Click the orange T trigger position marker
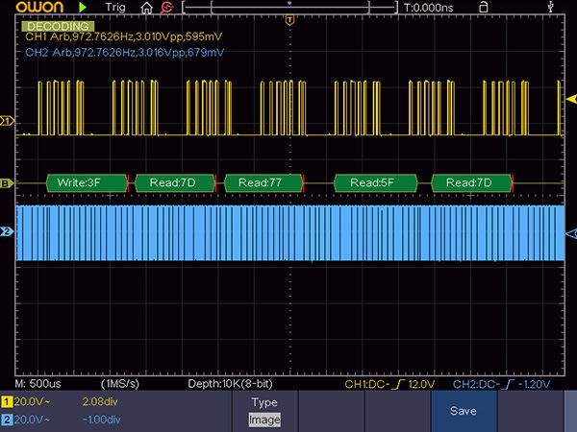Viewport: 577px width, 432px height. (x=289, y=20)
